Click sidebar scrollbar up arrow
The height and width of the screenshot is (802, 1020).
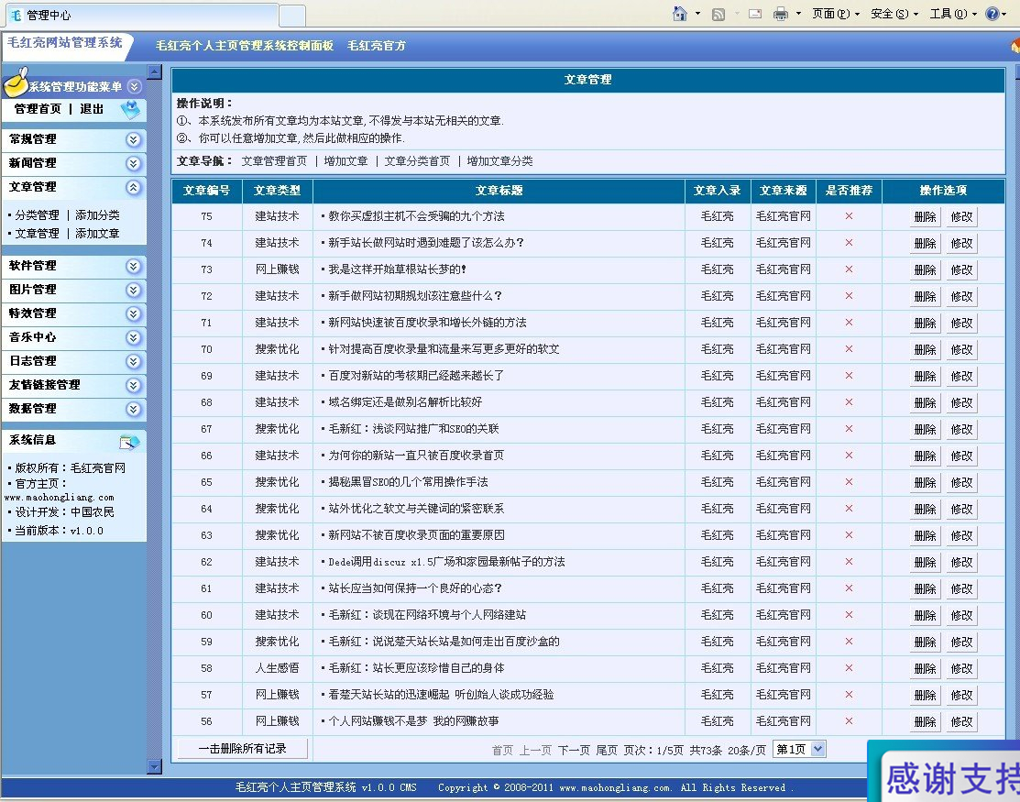click(154, 71)
